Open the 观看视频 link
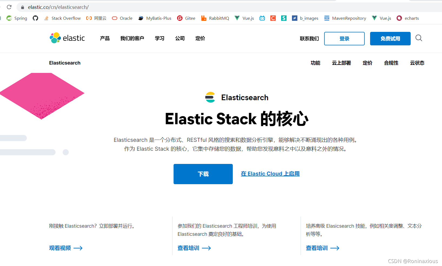Viewport: 442px width, 266px height. [x=60, y=248]
